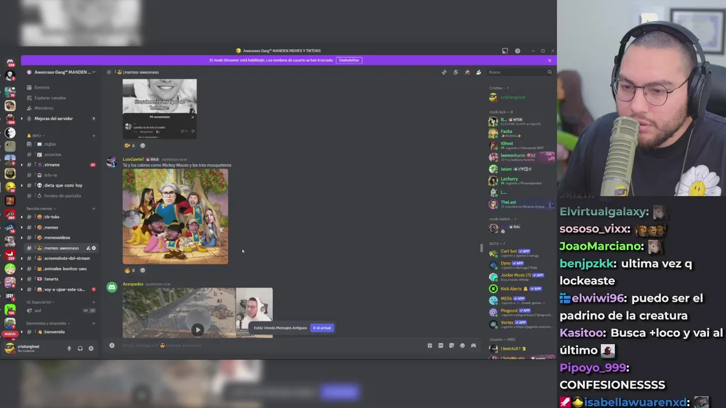Screen dimensions: 726x408
Task: Open the sticker picker icon
Action: coord(451,345)
